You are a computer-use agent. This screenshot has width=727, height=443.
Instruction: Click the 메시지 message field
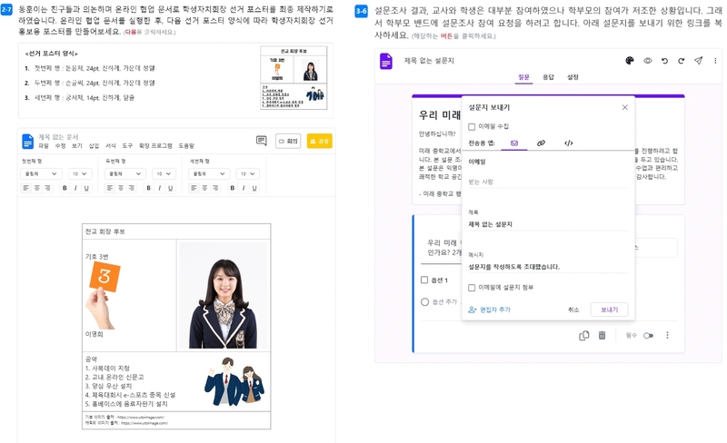tap(548, 267)
